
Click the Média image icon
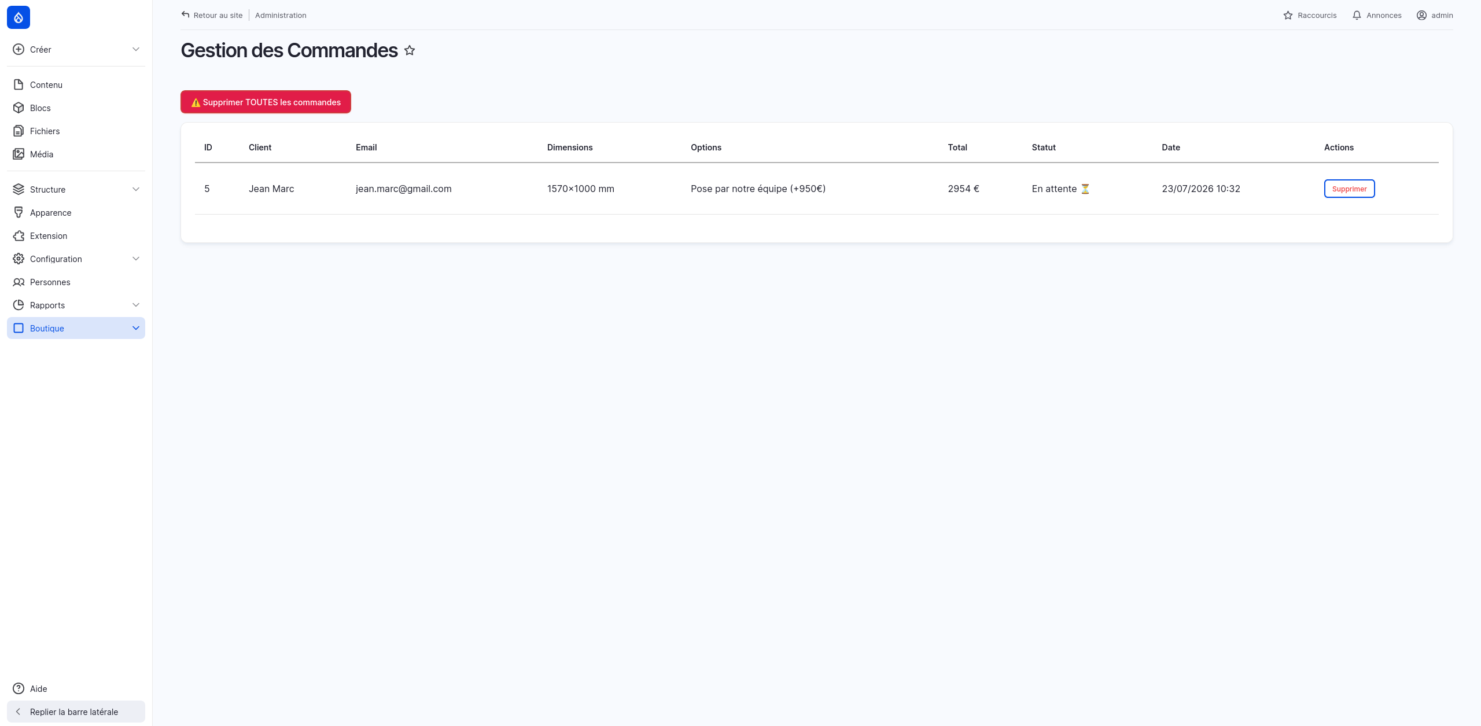(19, 154)
